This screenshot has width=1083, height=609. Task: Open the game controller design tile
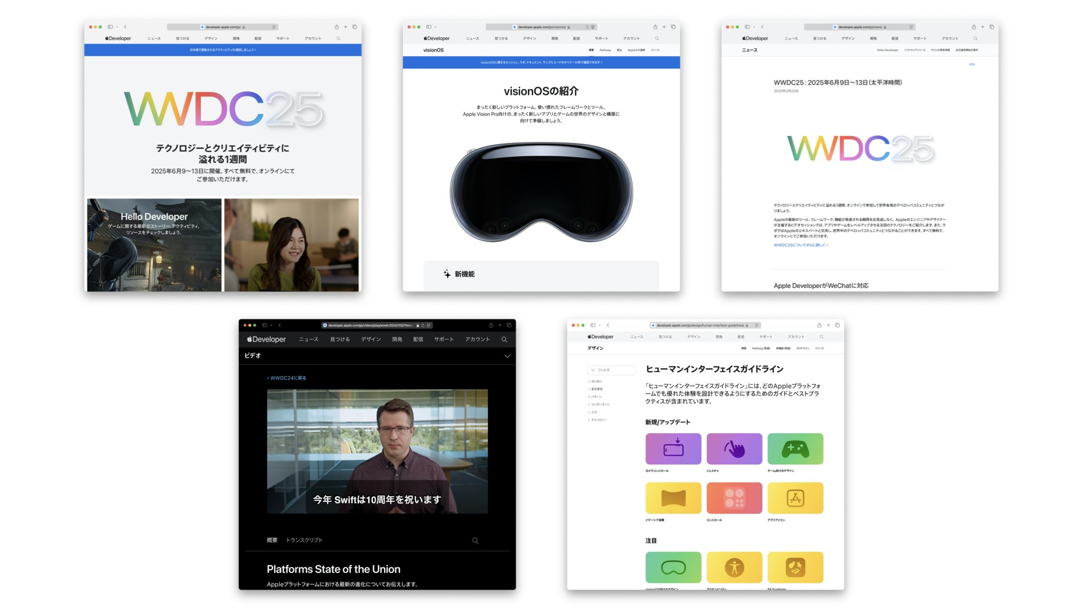coord(795,449)
